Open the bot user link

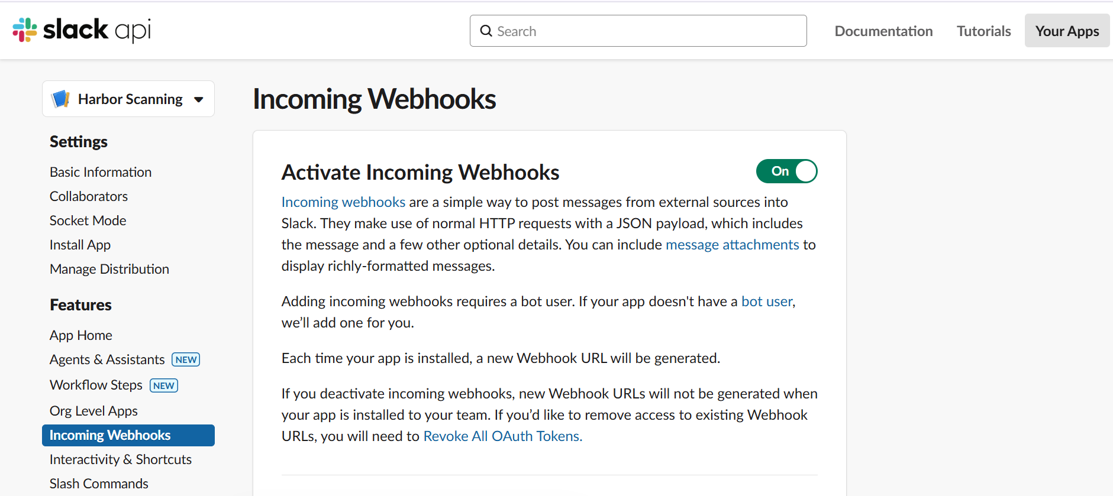click(767, 302)
